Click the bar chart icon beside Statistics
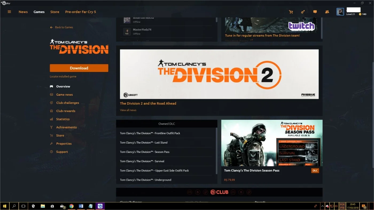The height and width of the screenshot is (210, 374). coord(51,119)
